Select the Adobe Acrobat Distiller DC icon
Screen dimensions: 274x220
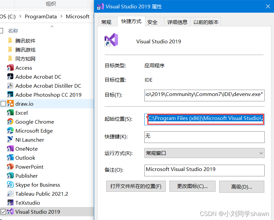pos(10,86)
